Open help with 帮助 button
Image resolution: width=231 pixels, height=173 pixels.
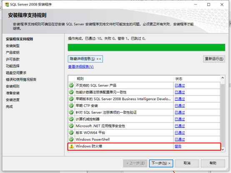click(x=213, y=163)
